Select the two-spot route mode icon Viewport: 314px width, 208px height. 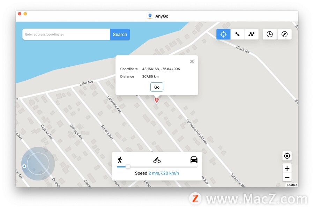[x=237, y=34]
